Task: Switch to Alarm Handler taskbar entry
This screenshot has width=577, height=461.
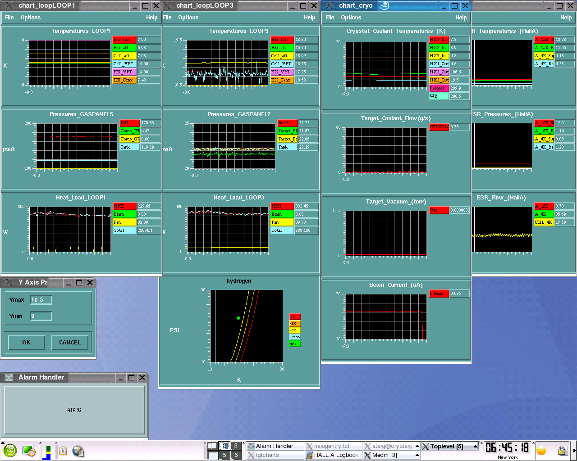Action: click(x=275, y=446)
